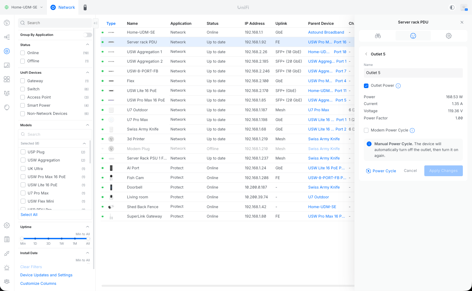
Task: Sort the table by IP Address column
Action: pyautogui.click(x=254, y=23)
